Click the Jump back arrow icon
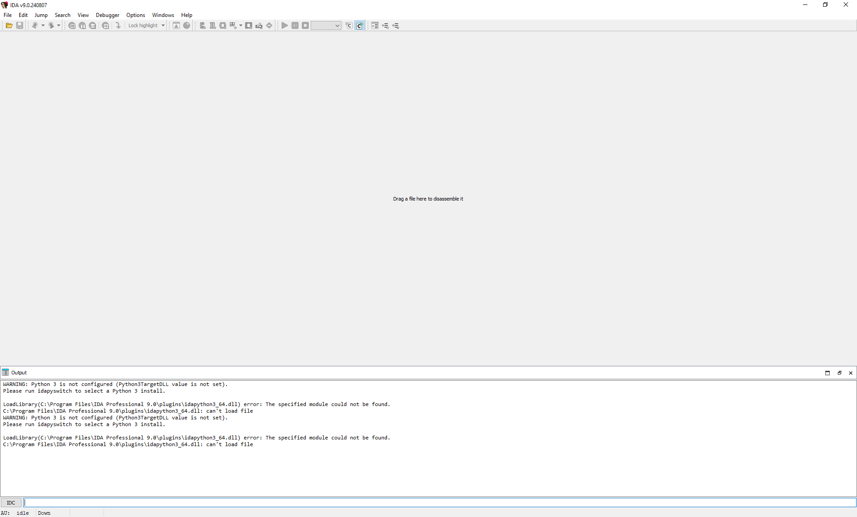 click(34, 25)
